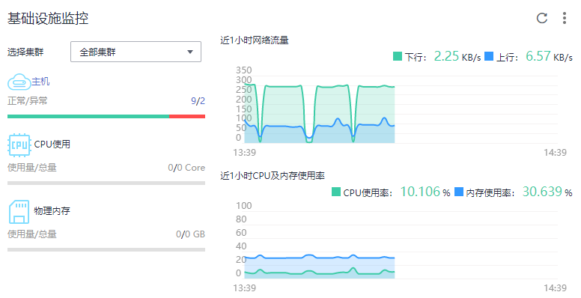Toggle the 下行 green legend square
The height and width of the screenshot is (298, 581).
click(x=398, y=56)
